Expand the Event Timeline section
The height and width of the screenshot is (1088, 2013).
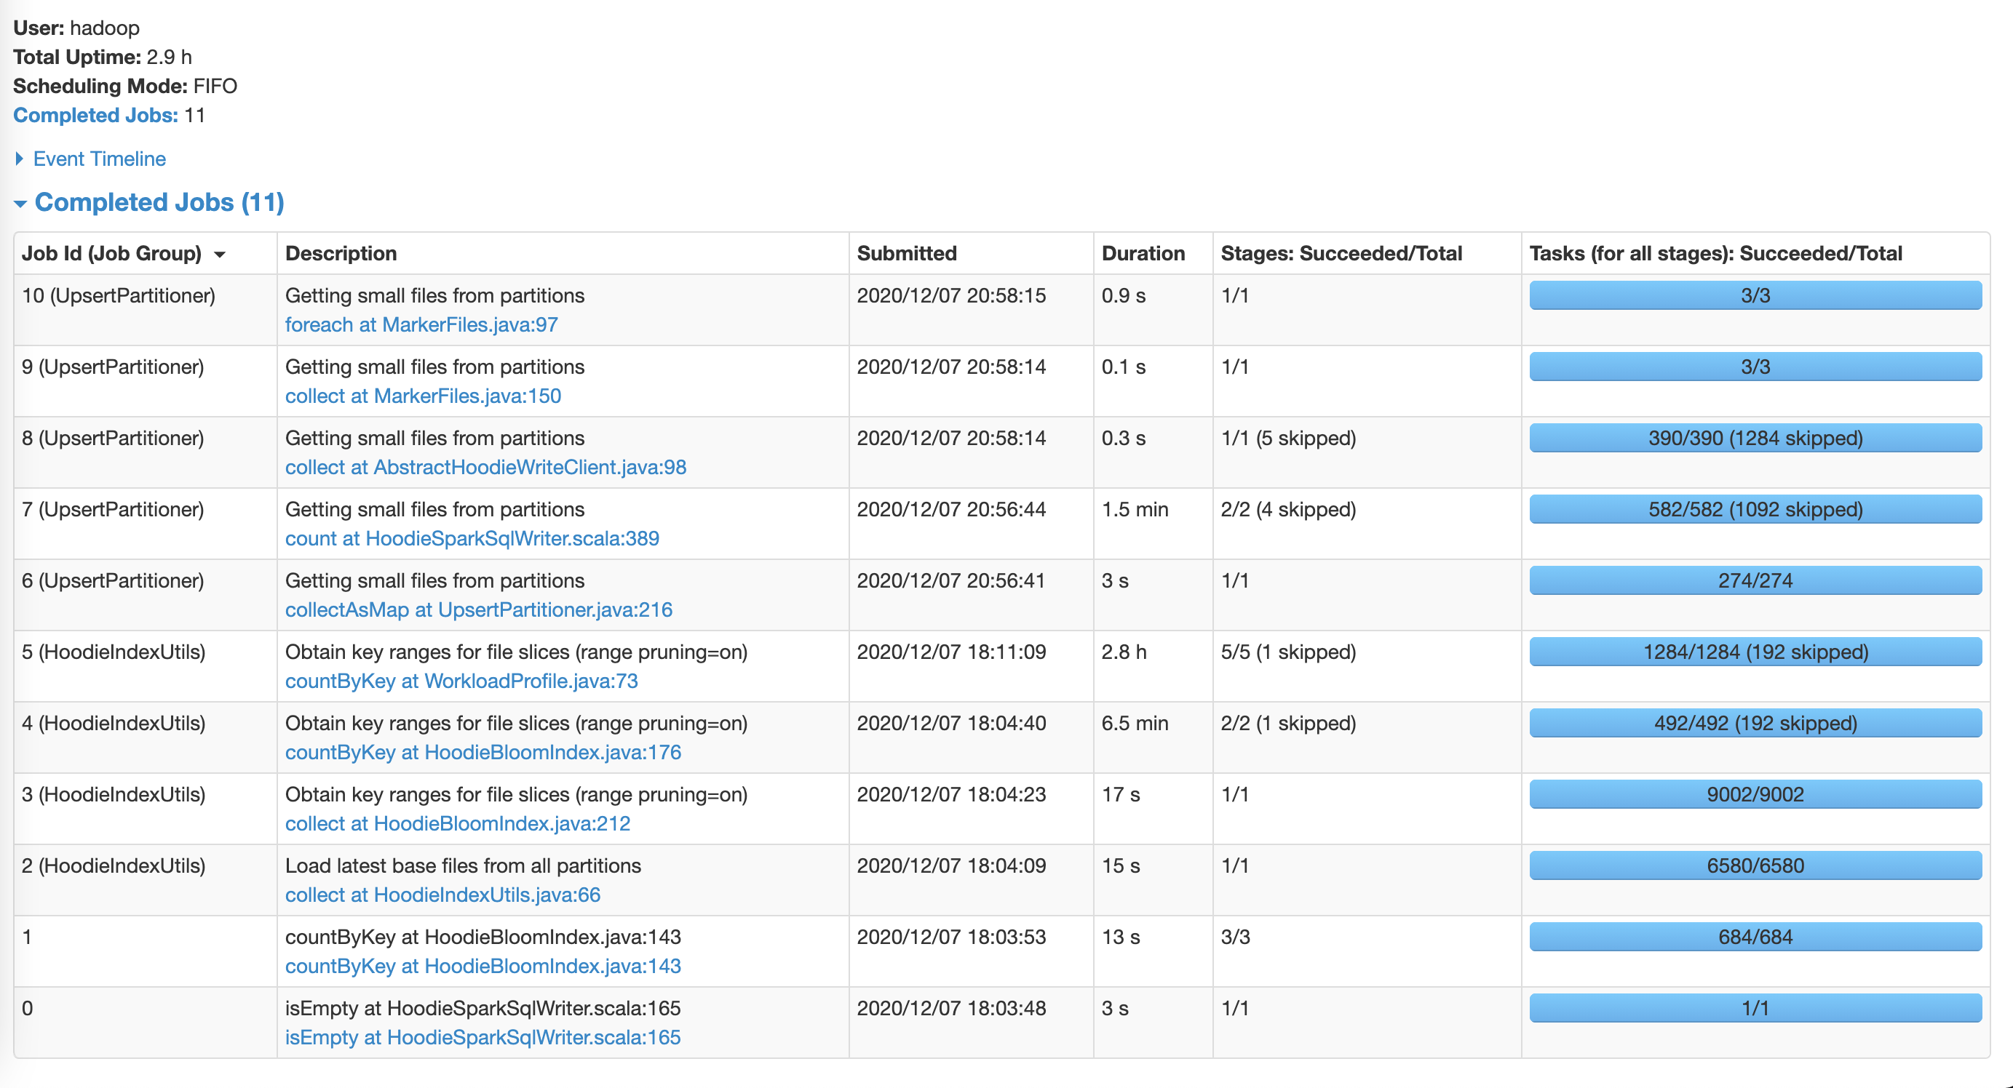click(x=98, y=159)
